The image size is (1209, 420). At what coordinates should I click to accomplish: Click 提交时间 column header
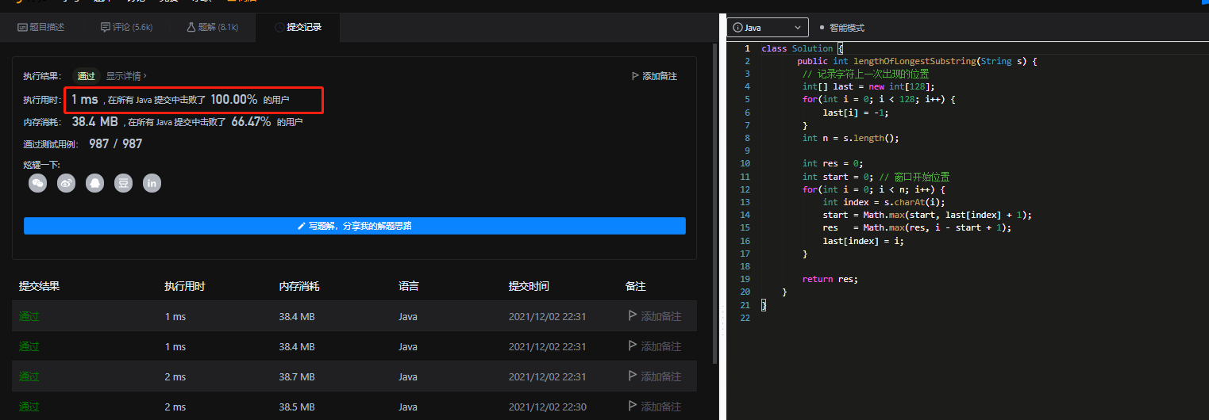coord(529,286)
